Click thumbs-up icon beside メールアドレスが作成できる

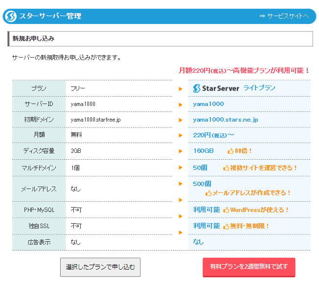coord(208,193)
